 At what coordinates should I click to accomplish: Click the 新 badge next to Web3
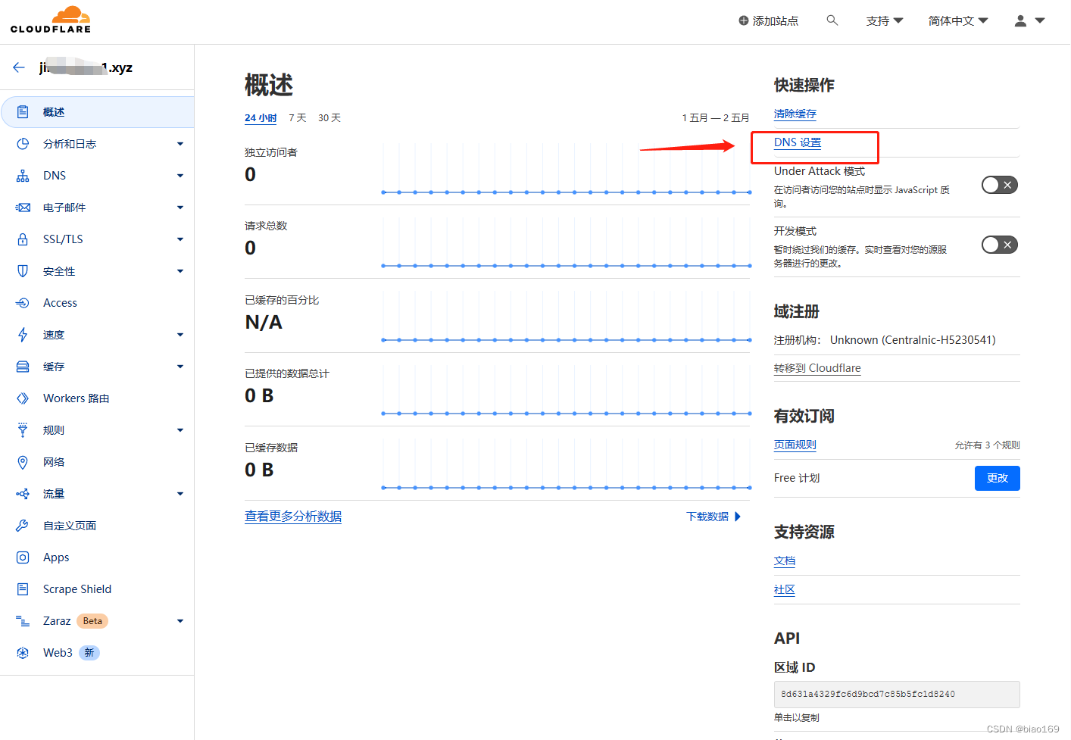point(89,653)
